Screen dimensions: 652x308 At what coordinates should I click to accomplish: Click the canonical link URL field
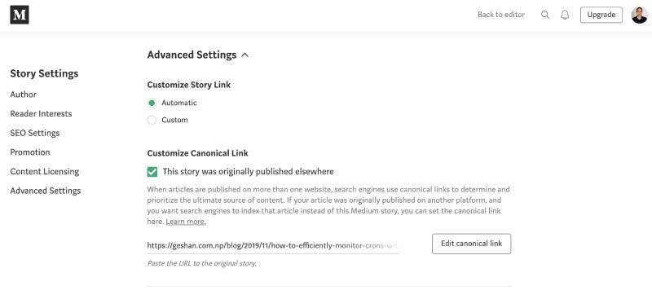(273, 245)
